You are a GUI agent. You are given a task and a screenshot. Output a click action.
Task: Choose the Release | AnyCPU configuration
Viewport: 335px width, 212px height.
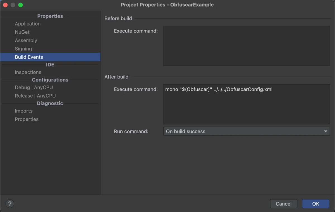tap(35, 96)
